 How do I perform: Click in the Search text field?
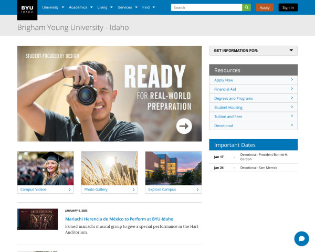point(206,7)
